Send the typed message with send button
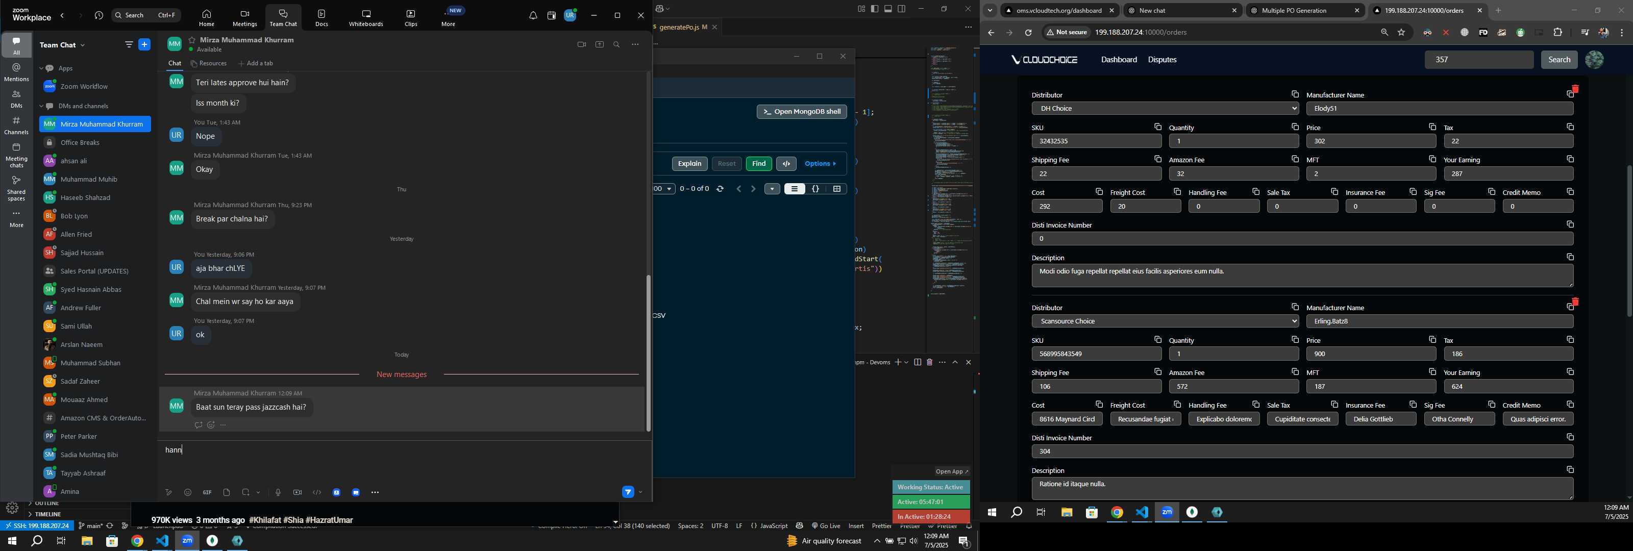1633x551 pixels. tap(628, 492)
